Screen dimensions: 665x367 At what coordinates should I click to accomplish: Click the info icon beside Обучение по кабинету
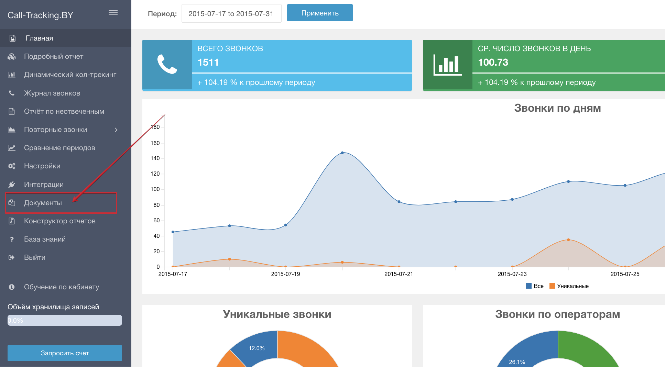(x=12, y=287)
